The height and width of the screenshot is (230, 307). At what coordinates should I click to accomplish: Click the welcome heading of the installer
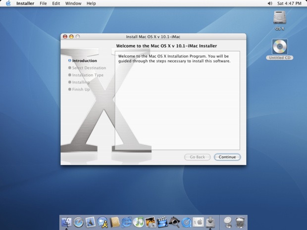click(166, 46)
